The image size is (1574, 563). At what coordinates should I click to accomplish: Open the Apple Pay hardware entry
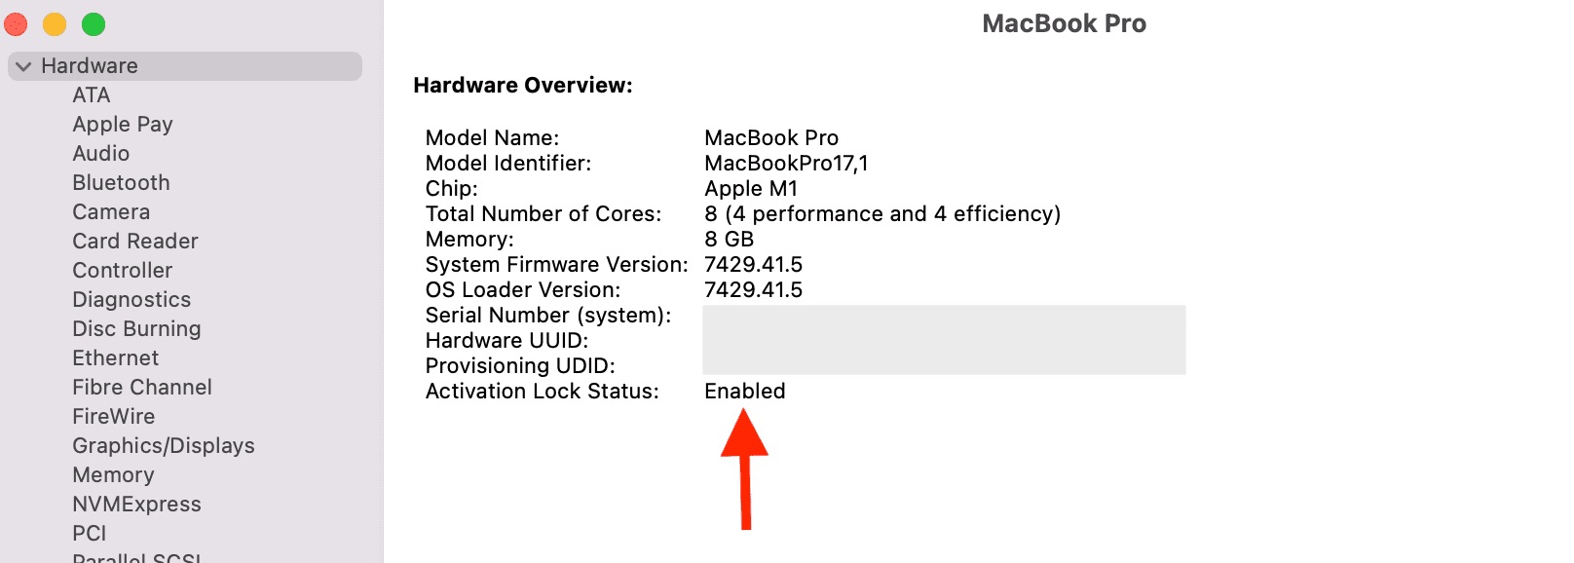coord(123,125)
